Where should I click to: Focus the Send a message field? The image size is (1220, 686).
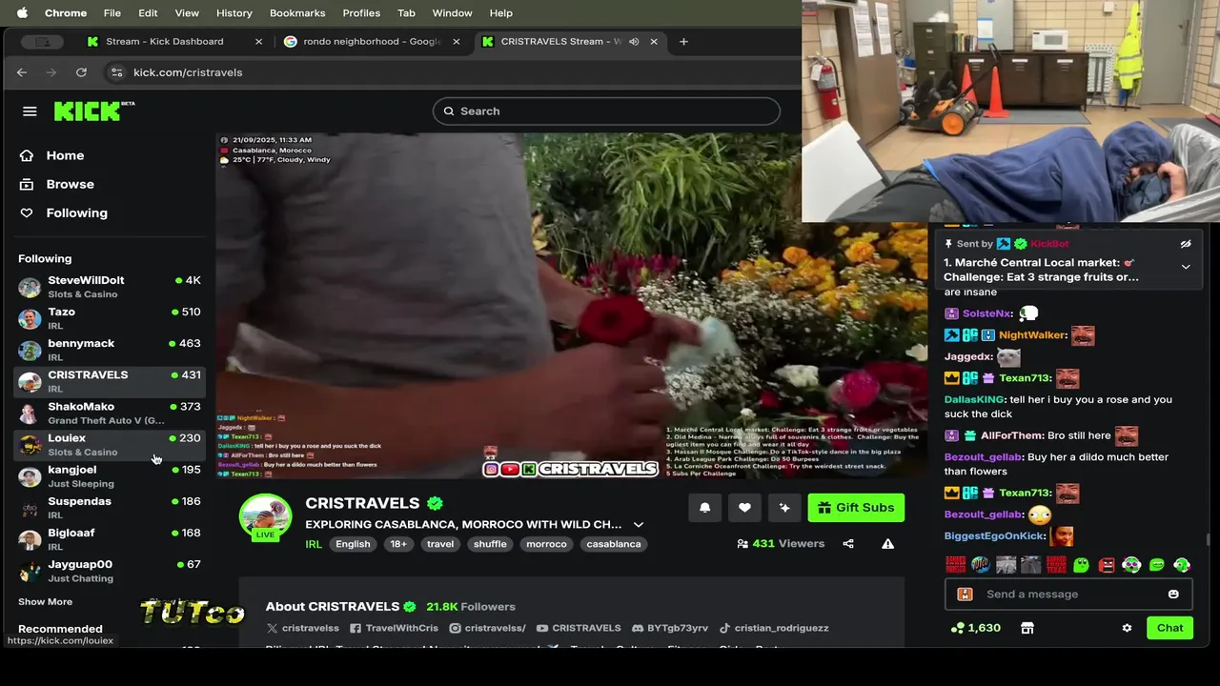[1068, 594]
